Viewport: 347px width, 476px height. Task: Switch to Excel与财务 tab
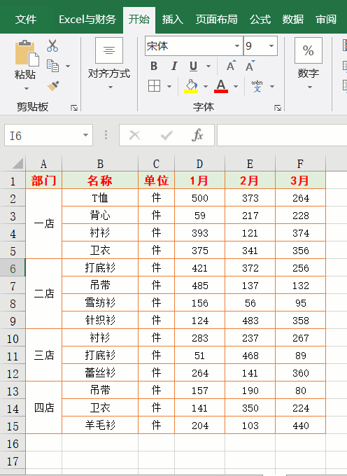pos(87,20)
